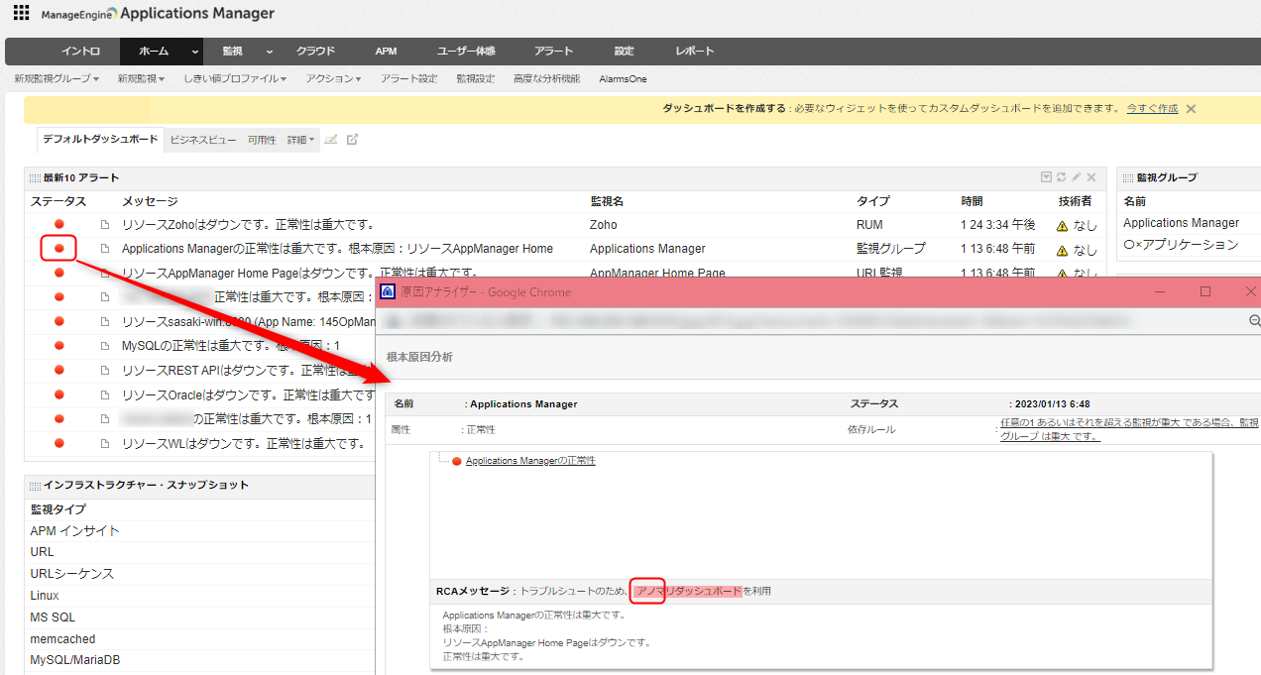Expand the 詳細 dropdown in the dashboard tabs
Image resolution: width=1261 pixels, height=675 pixels.
(x=301, y=140)
